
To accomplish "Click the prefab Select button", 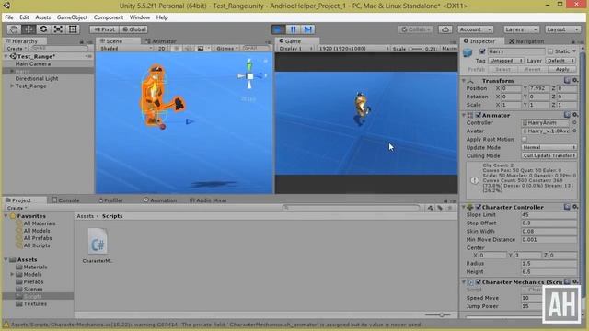I will tap(502, 70).
